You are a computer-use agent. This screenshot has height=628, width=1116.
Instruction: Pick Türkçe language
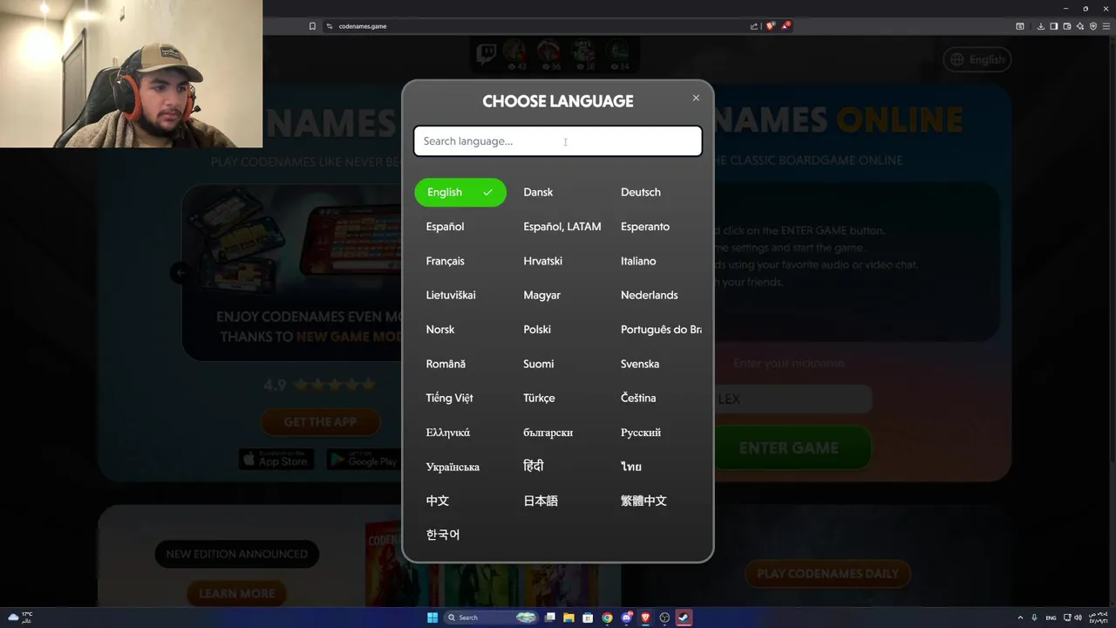(539, 398)
